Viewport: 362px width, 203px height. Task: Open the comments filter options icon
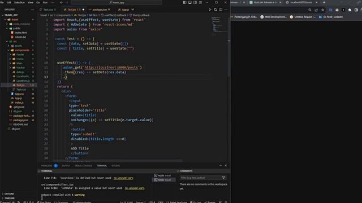(x=223, y=178)
